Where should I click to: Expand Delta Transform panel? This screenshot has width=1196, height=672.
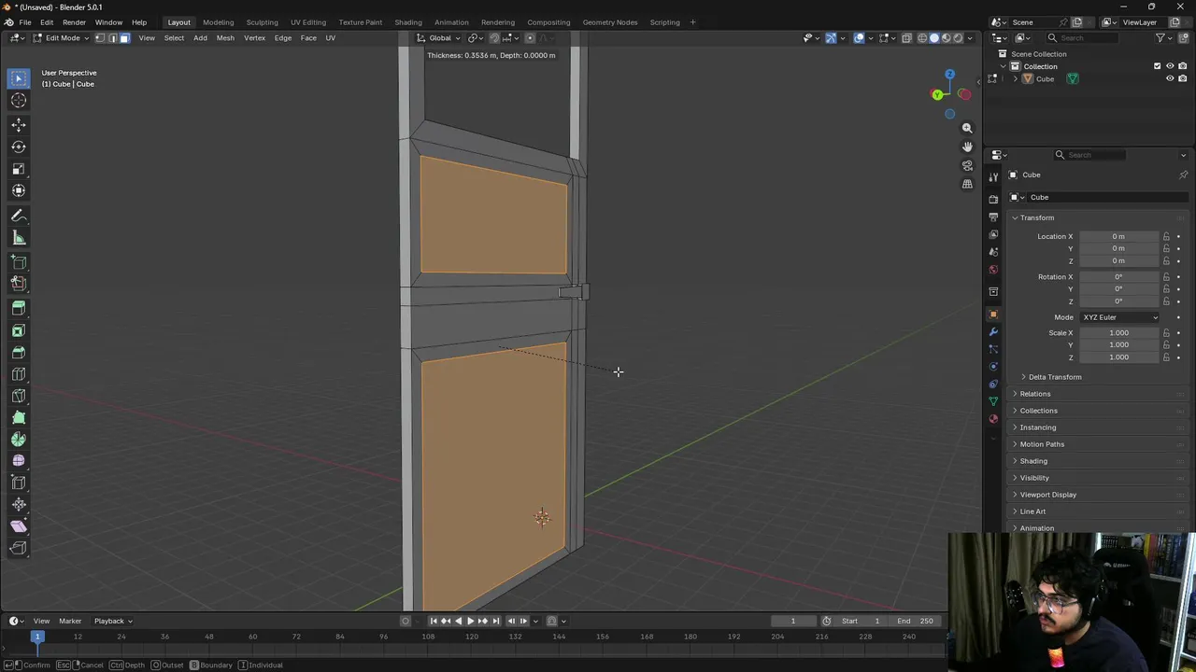(1054, 377)
